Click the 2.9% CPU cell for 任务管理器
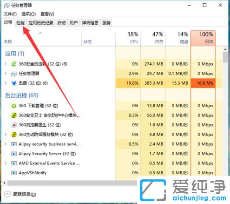 [x=128, y=74]
